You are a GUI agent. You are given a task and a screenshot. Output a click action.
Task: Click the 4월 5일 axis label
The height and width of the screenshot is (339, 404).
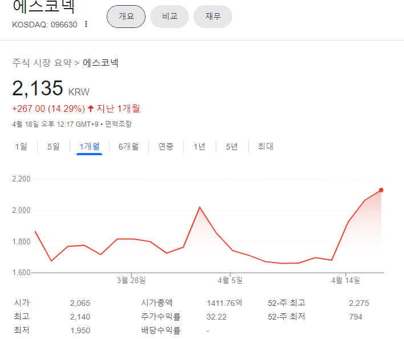(230, 280)
